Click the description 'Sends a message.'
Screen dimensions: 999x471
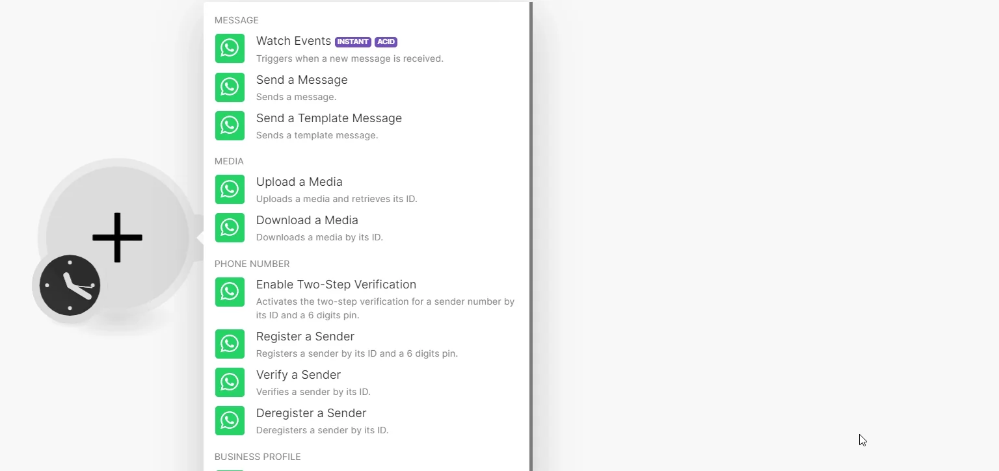coord(297,97)
